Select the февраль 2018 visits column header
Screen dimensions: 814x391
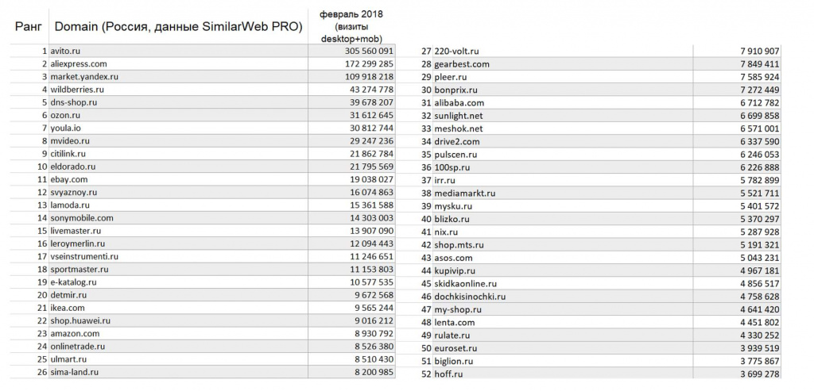(351, 26)
